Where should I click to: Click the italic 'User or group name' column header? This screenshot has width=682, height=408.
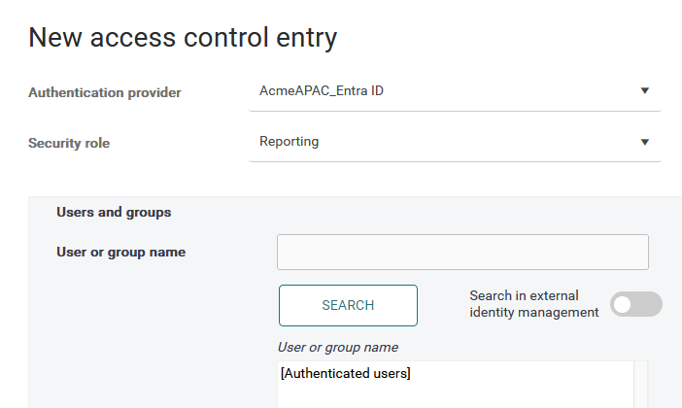point(337,347)
